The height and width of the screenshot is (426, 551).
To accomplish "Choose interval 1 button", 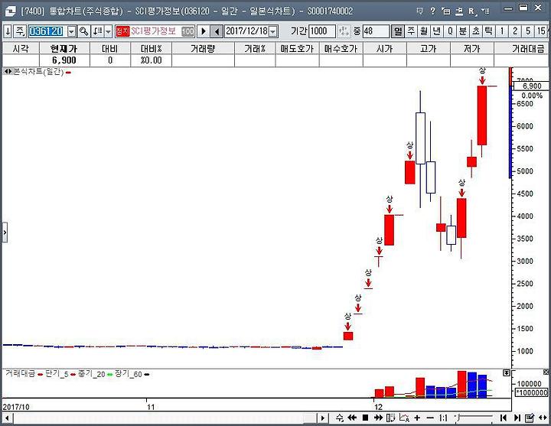I will click(x=502, y=31).
